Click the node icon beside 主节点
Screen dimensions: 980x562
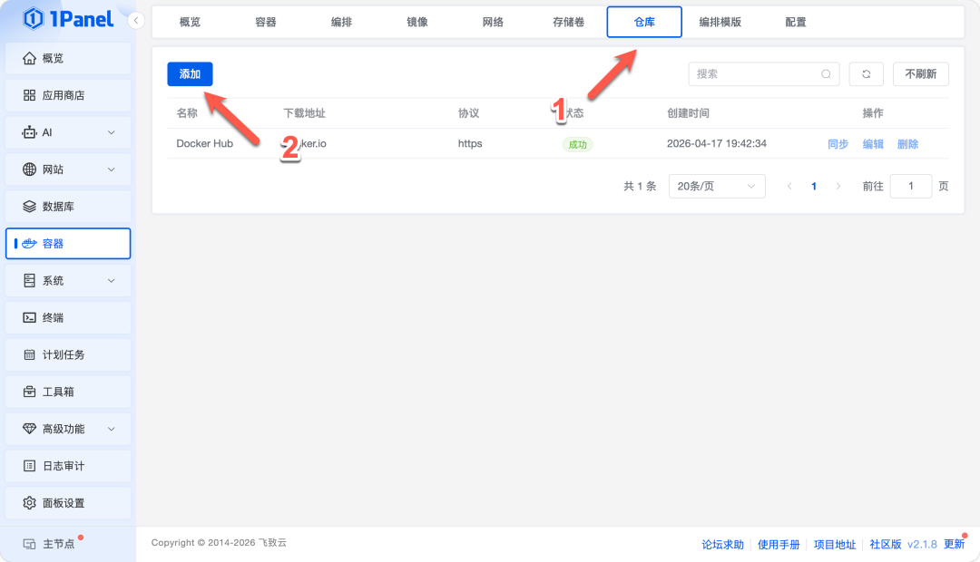click(29, 544)
